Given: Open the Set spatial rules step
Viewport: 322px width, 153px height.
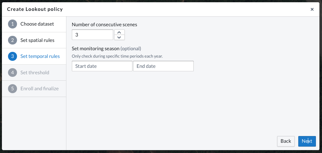Looking at the screenshot, I should click(37, 40).
